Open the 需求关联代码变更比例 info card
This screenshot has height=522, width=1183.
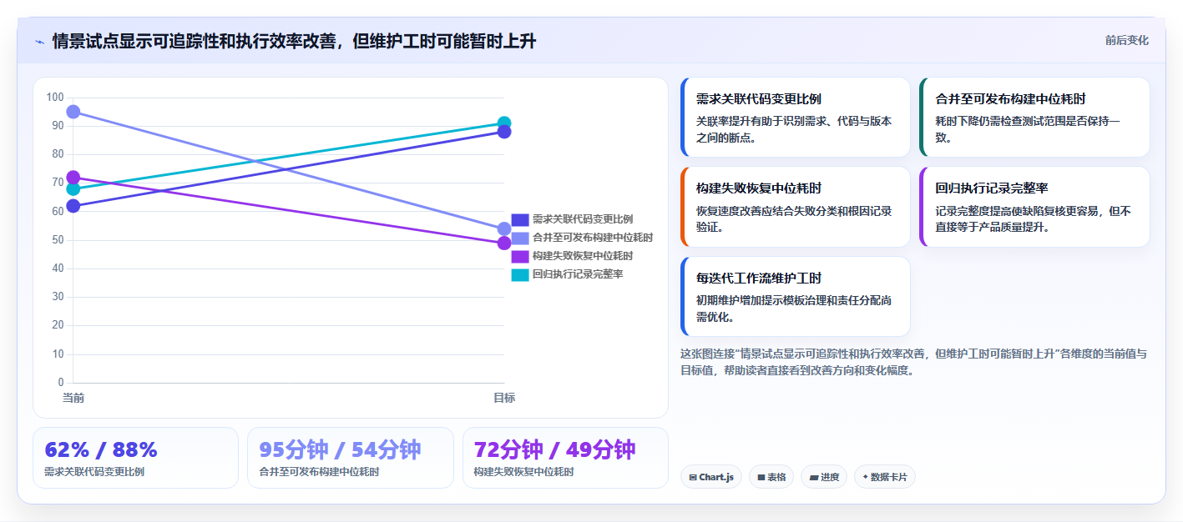tap(796, 118)
